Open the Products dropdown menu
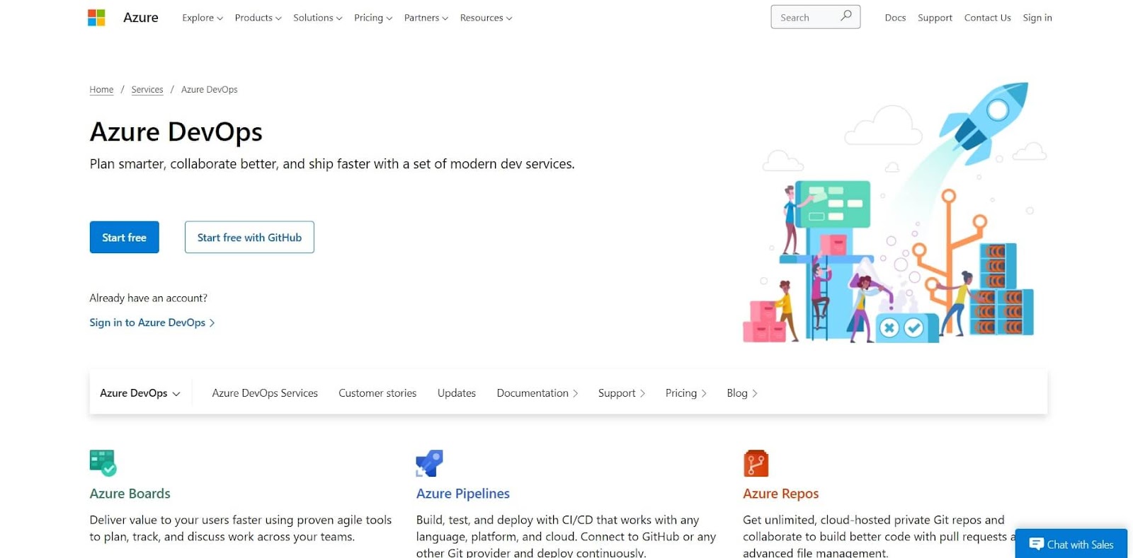 (258, 18)
